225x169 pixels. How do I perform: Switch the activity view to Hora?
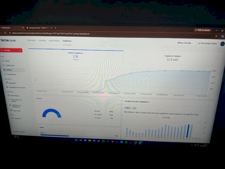point(128,108)
